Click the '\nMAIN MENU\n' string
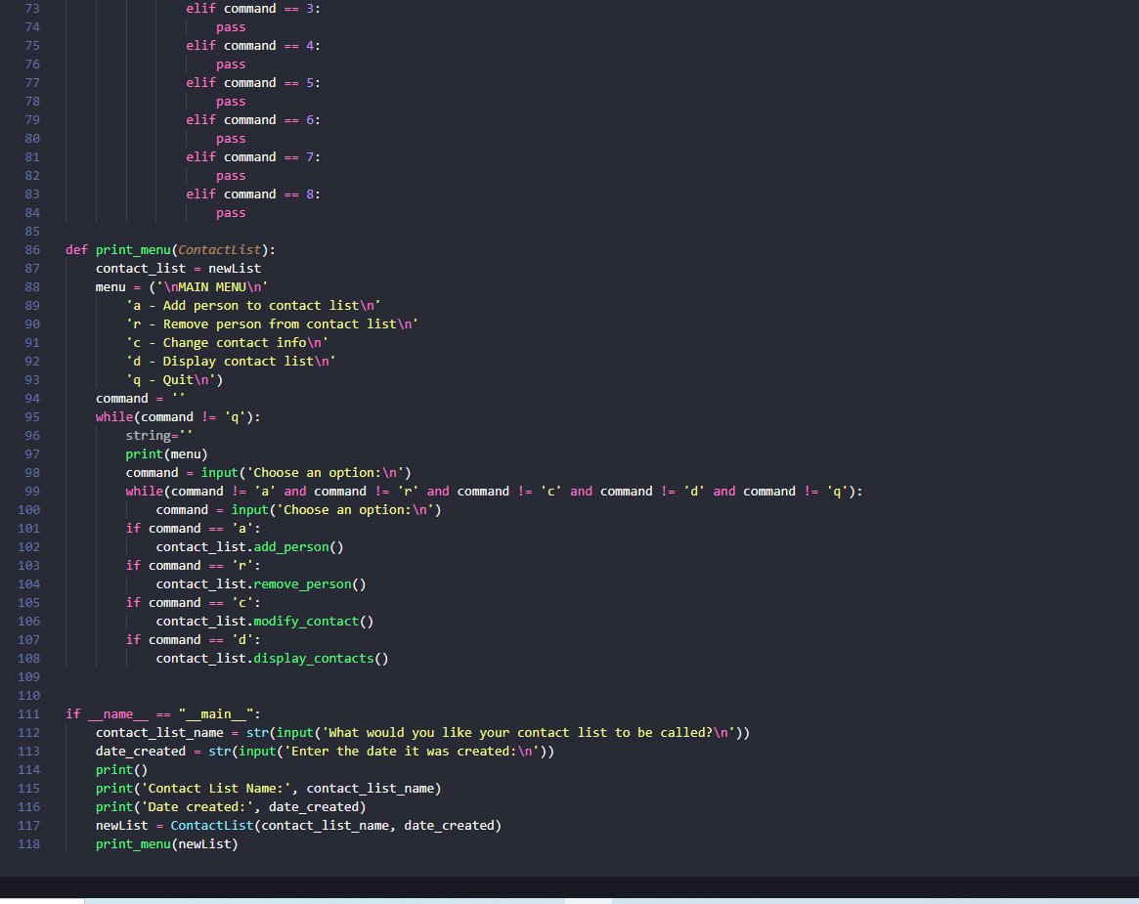The width and height of the screenshot is (1139, 904). [212, 286]
